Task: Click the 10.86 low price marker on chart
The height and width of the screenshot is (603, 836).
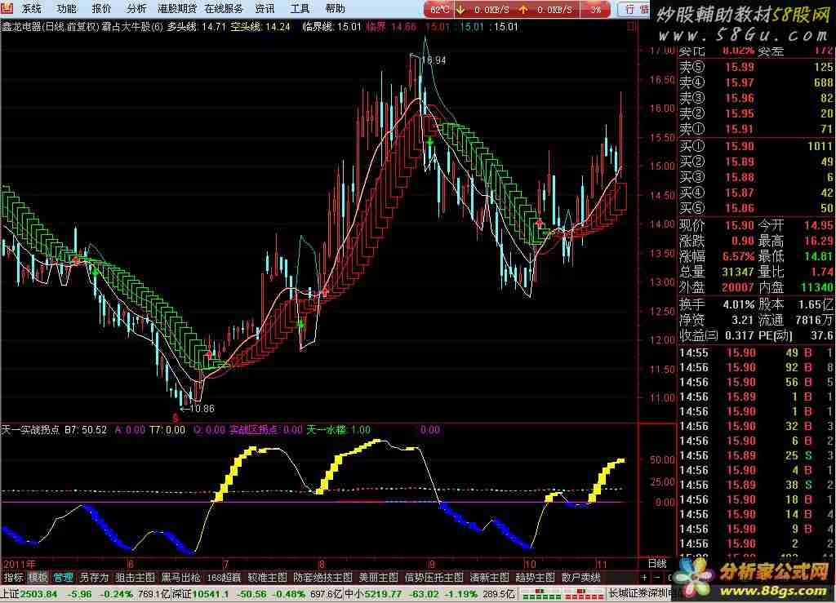Action: [x=198, y=409]
